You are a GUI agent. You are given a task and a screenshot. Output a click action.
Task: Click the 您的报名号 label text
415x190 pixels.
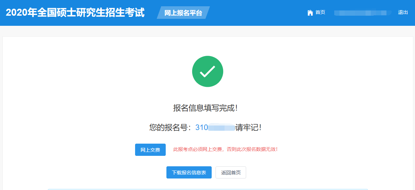[170, 128]
